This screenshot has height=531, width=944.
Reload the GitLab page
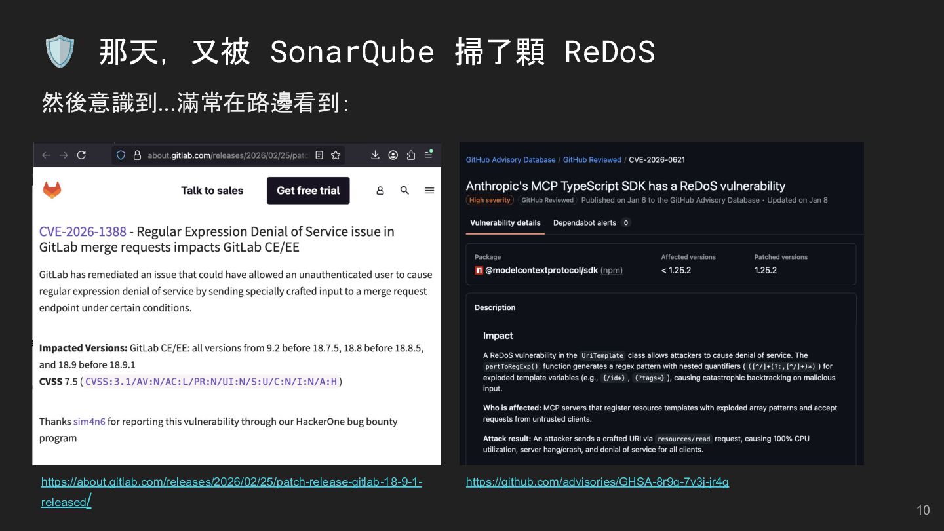[81, 155]
